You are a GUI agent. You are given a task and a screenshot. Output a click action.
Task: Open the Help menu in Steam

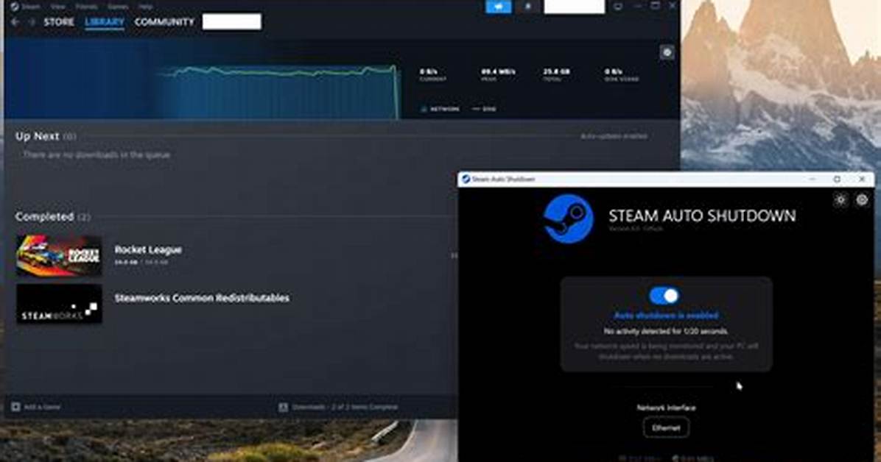pos(146,7)
